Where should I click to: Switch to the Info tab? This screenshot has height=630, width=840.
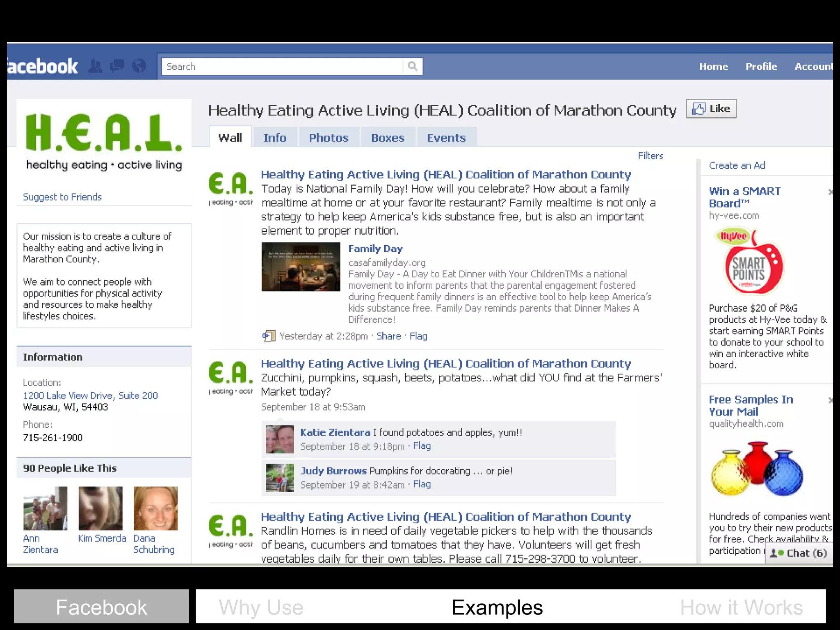(x=275, y=137)
